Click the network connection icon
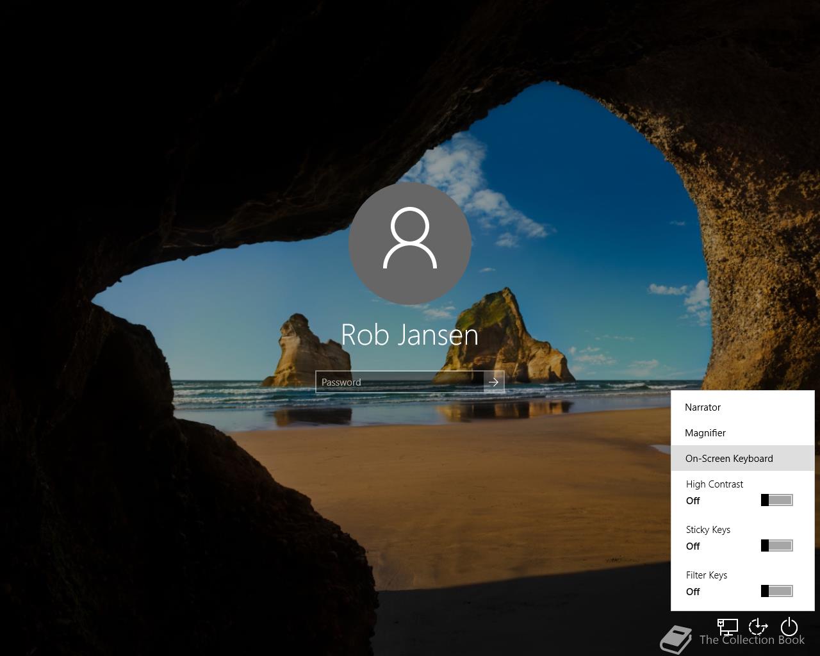This screenshot has height=656, width=820. pyautogui.click(x=728, y=627)
